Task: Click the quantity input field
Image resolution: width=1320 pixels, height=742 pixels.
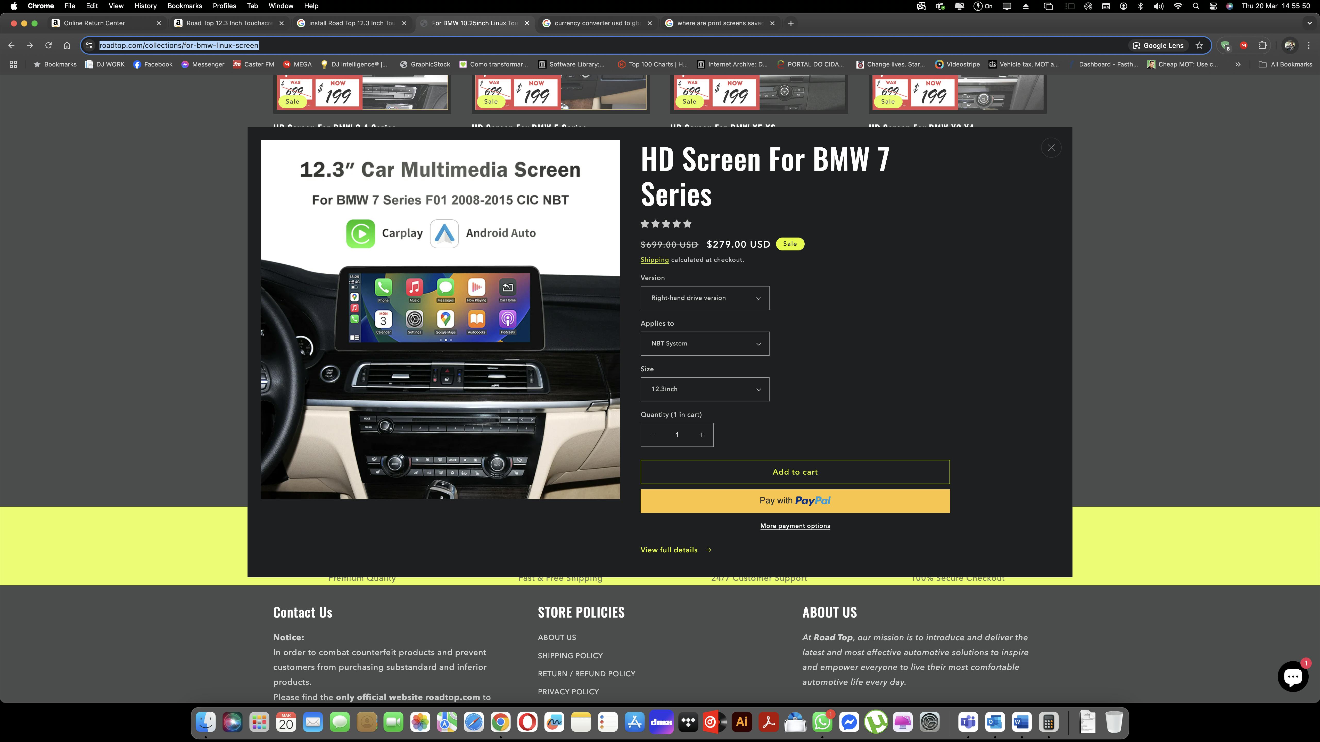Action: (x=677, y=435)
